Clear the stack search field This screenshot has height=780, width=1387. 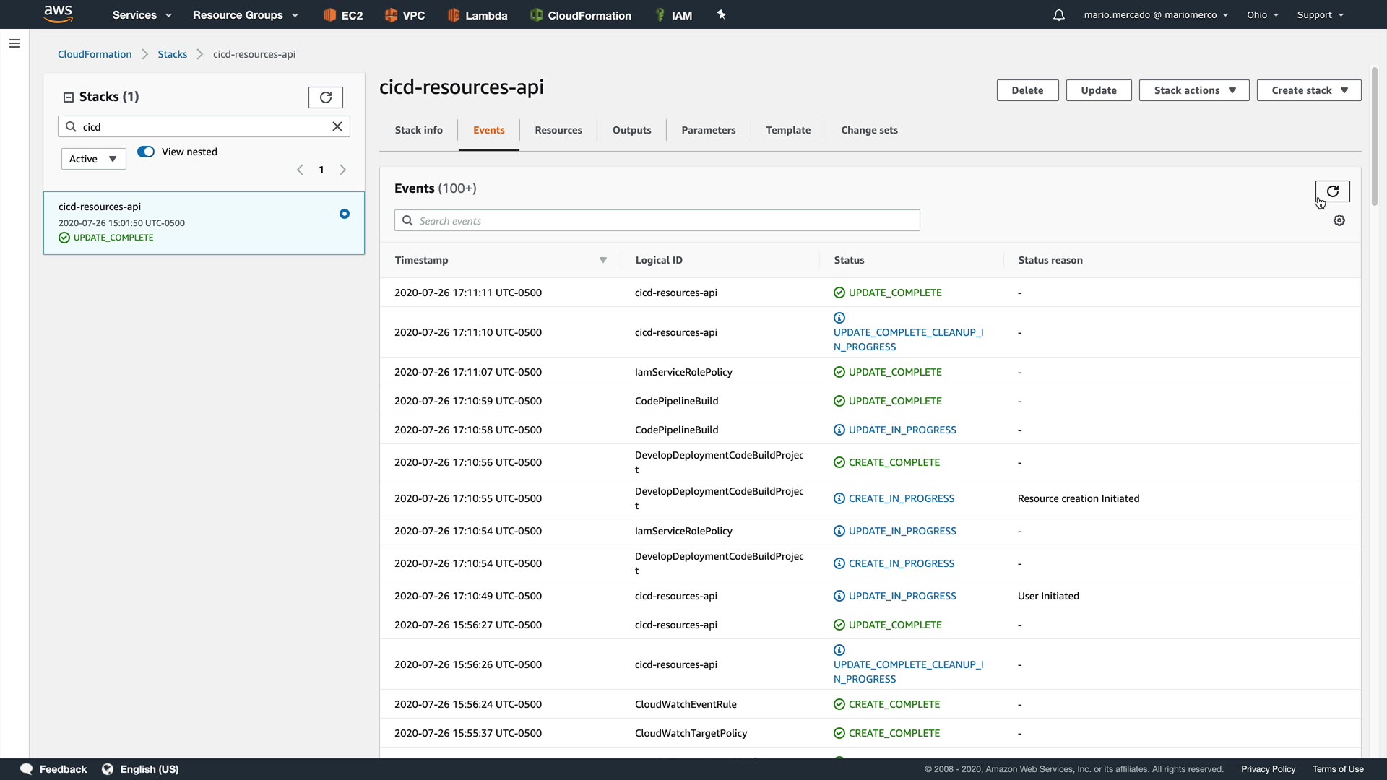[x=337, y=126]
